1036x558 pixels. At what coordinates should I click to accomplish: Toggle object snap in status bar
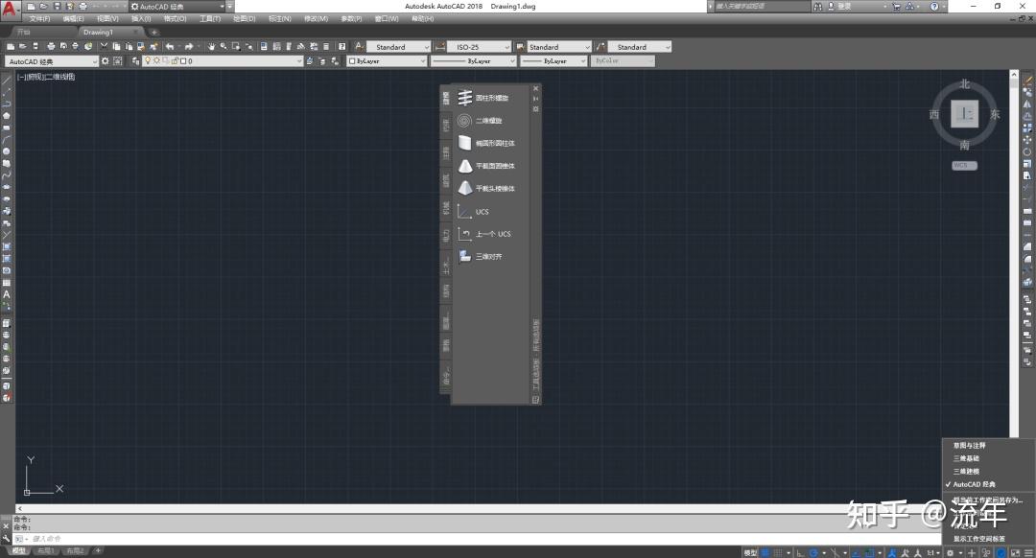(x=869, y=552)
